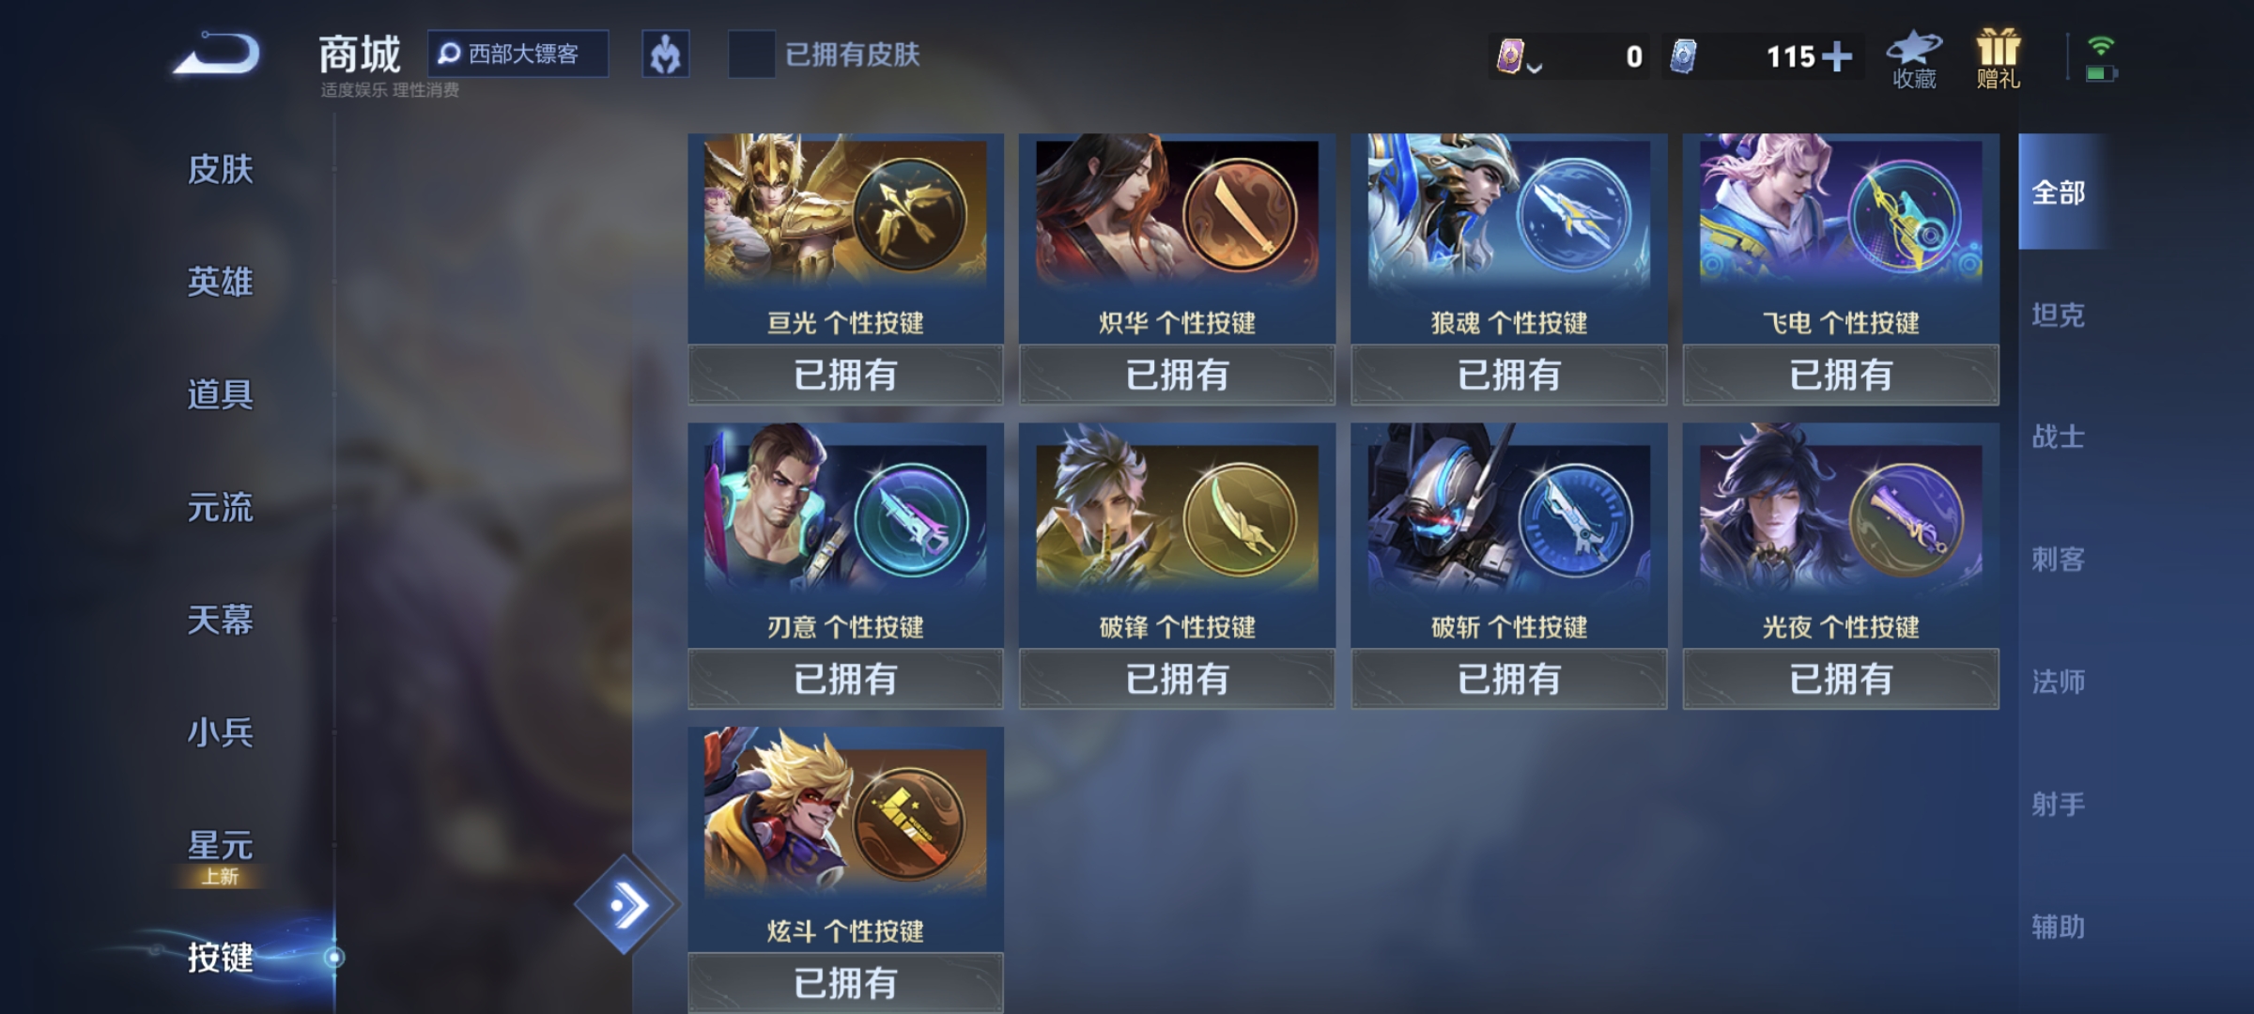Open the 皮肤 section in sidebar

point(221,170)
